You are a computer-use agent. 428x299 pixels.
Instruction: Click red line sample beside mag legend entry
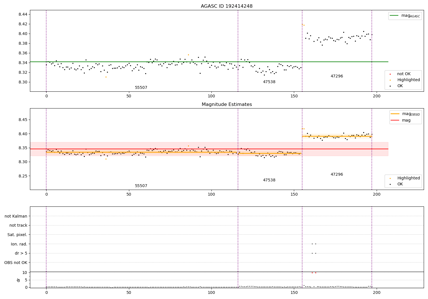coord(395,120)
